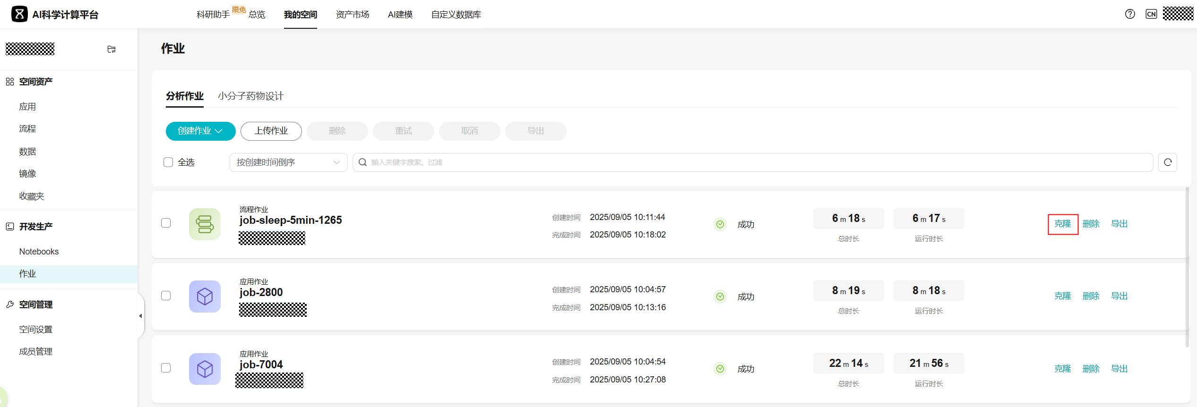The height and width of the screenshot is (407, 1197).
Task: Open the 资产市场 top menu item
Action: pyautogui.click(x=352, y=15)
